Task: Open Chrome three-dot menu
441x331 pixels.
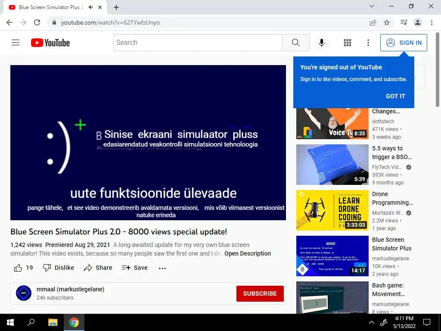Action: point(432,22)
